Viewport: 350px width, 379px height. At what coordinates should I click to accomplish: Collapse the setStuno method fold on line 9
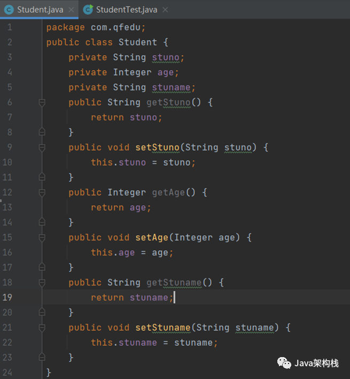42,148
